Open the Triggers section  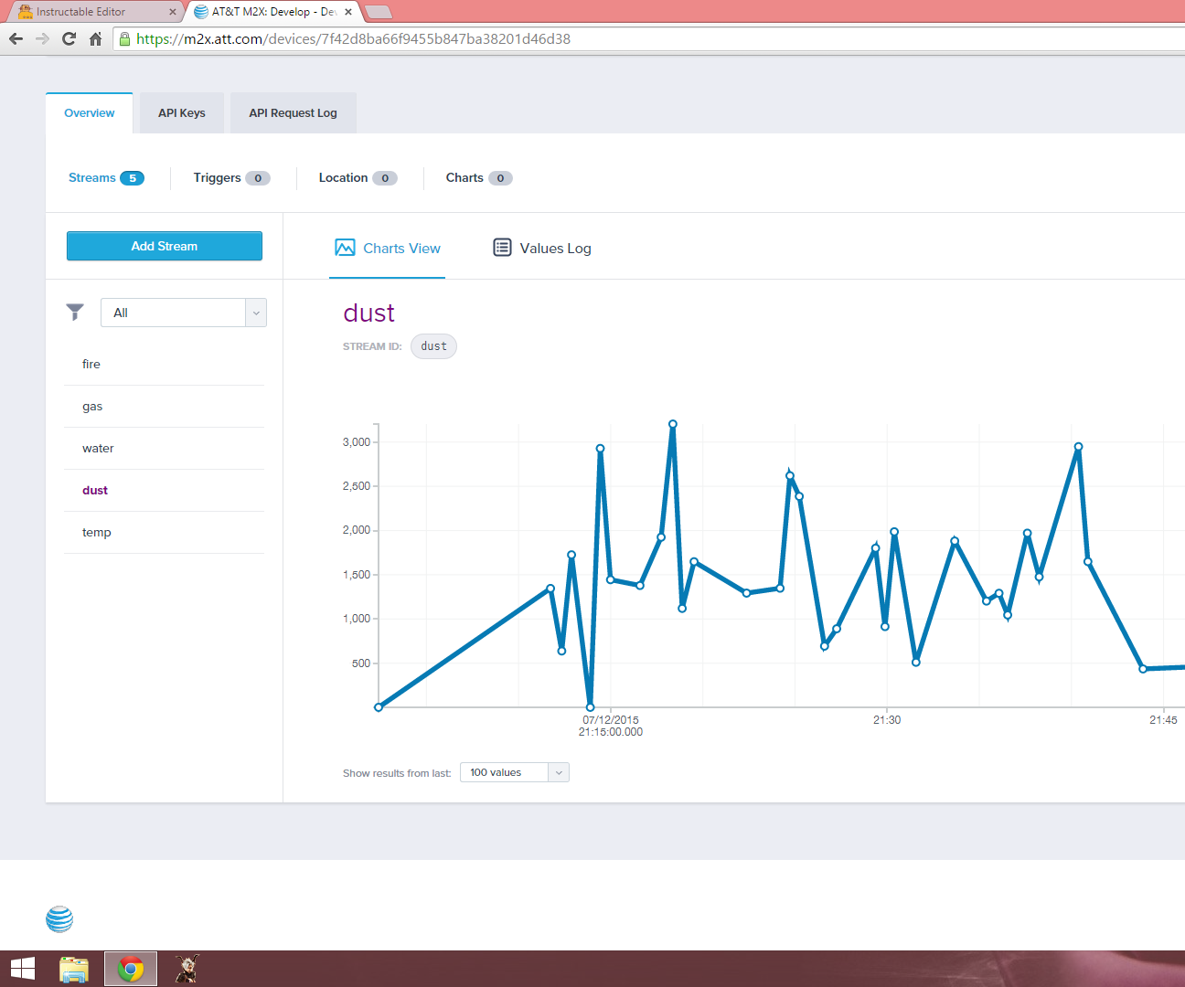point(231,178)
